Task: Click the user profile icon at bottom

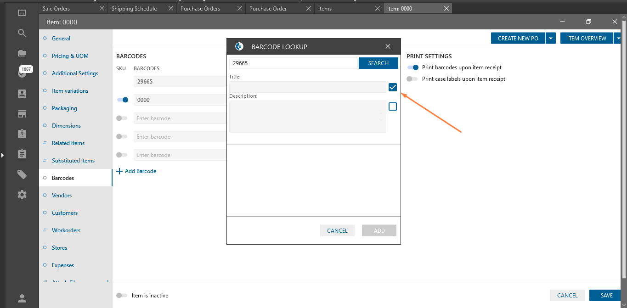Action: [x=22, y=298]
